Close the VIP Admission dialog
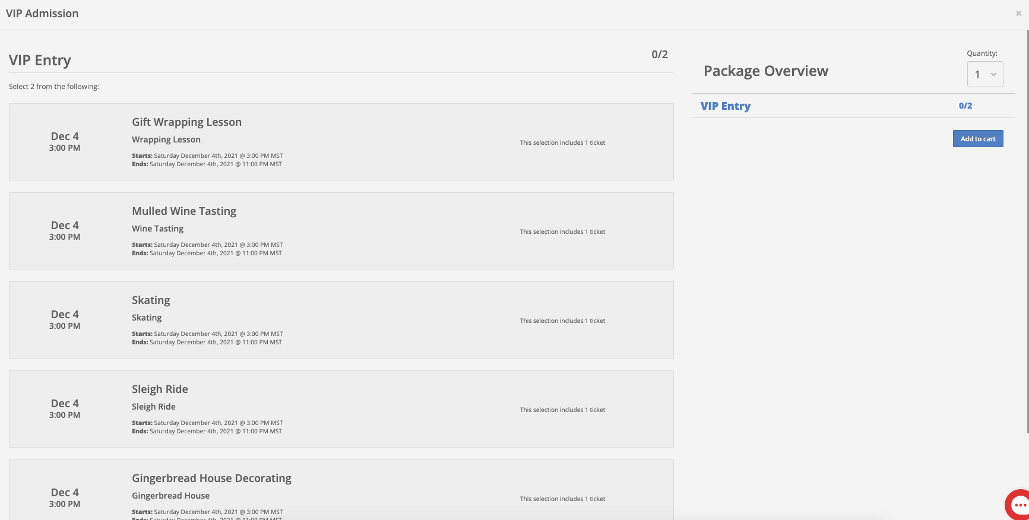The width and height of the screenshot is (1029, 520). pyautogui.click(x=1018, y=13)
